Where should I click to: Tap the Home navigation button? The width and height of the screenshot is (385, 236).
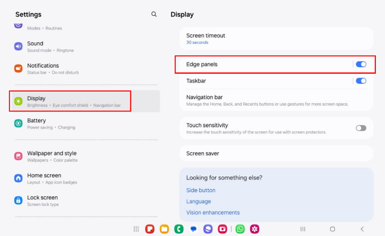click(x=332, y=229)
